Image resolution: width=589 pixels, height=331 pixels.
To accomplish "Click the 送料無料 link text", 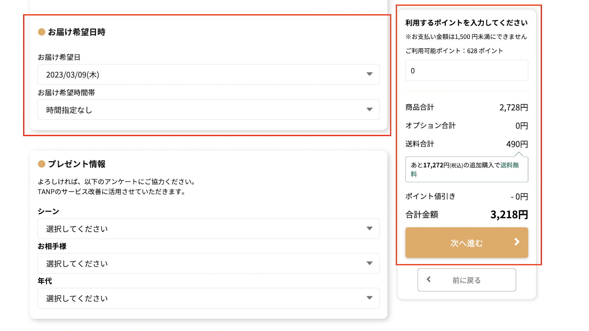I will pos(509,165).
